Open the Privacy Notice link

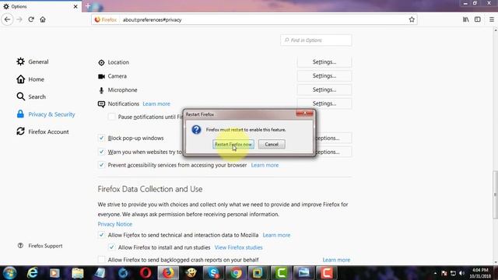(114, 224)
